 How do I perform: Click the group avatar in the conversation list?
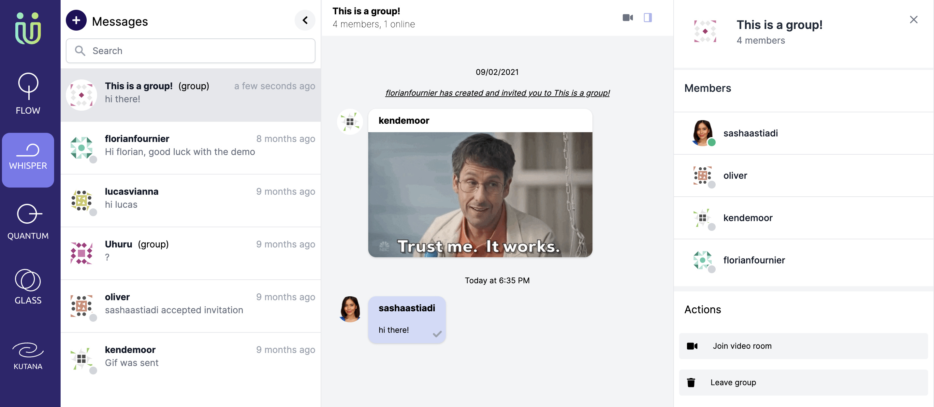click(81, 95)
